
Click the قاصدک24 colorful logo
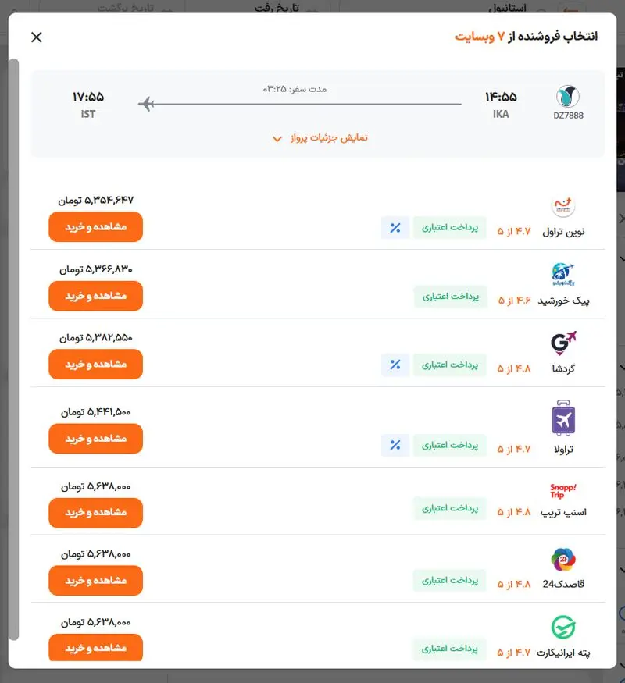tap(563, 560)
